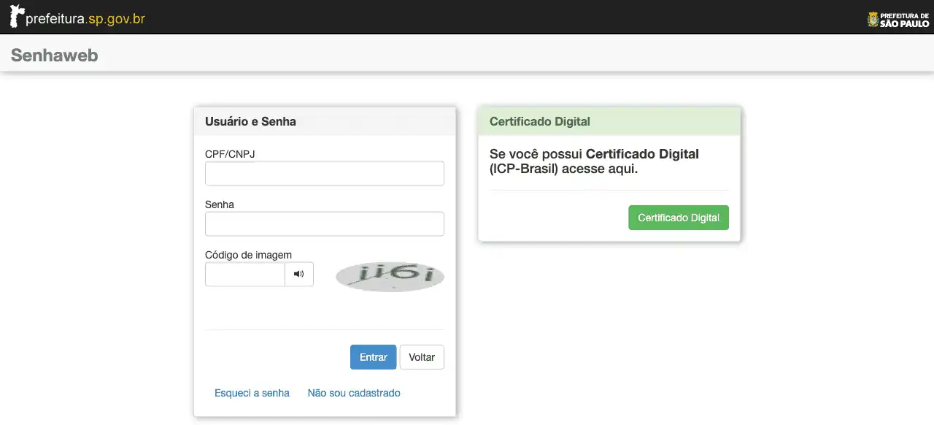Screen dimensions: 934x425
Task: Click the Código de imagem text box
Action: [x=245, y=275]
